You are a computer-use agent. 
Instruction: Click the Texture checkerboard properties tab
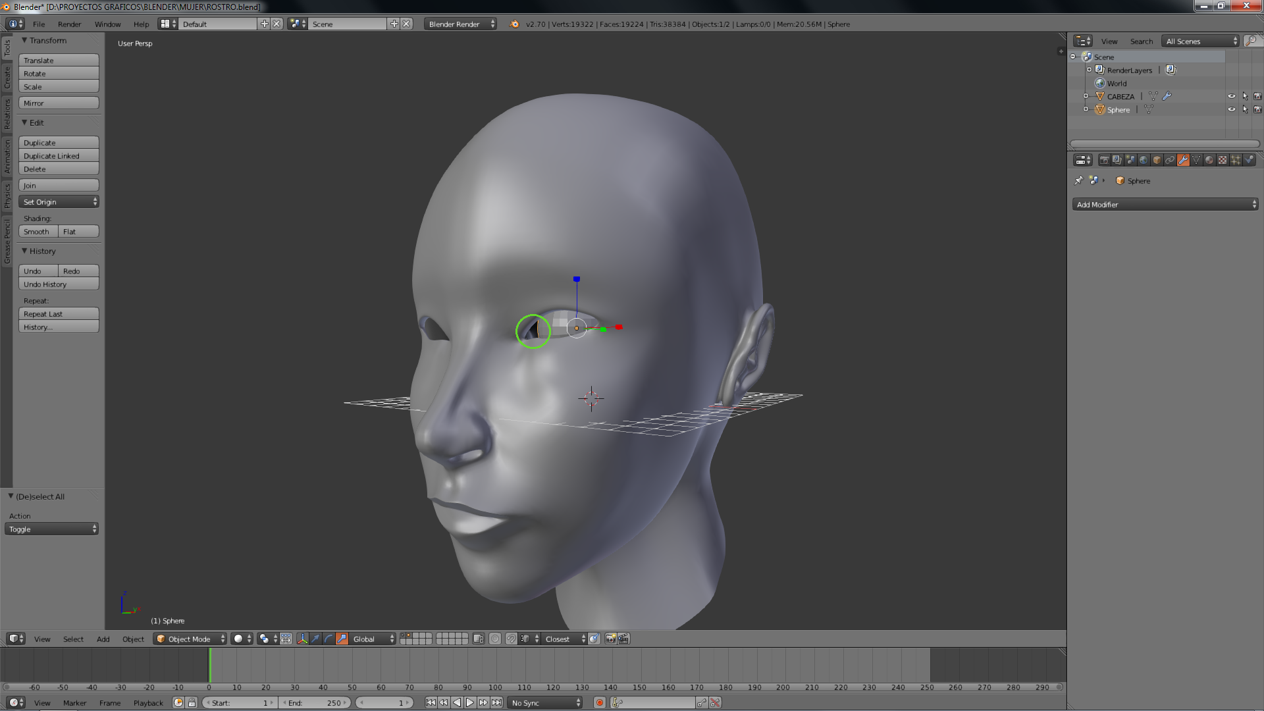pos(1223,160)
